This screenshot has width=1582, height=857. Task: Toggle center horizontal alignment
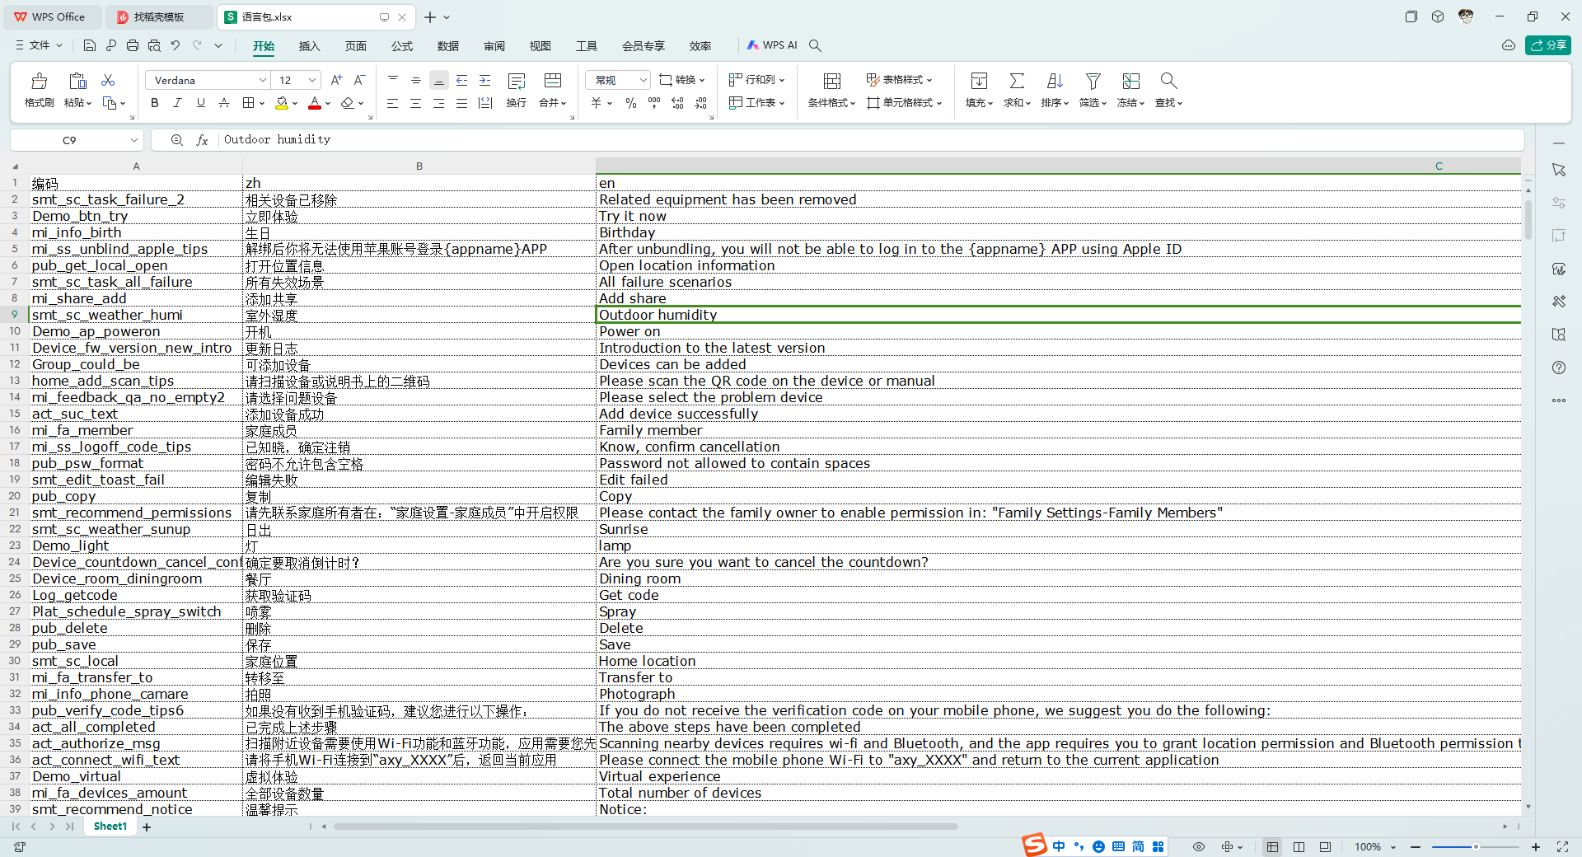415,103
